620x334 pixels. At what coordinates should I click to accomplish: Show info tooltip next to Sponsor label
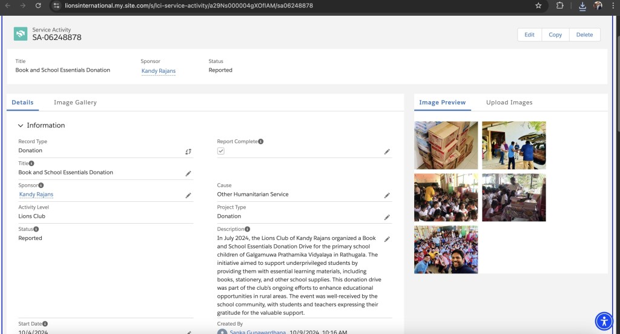pyautogui.click(x=41, y=185)
